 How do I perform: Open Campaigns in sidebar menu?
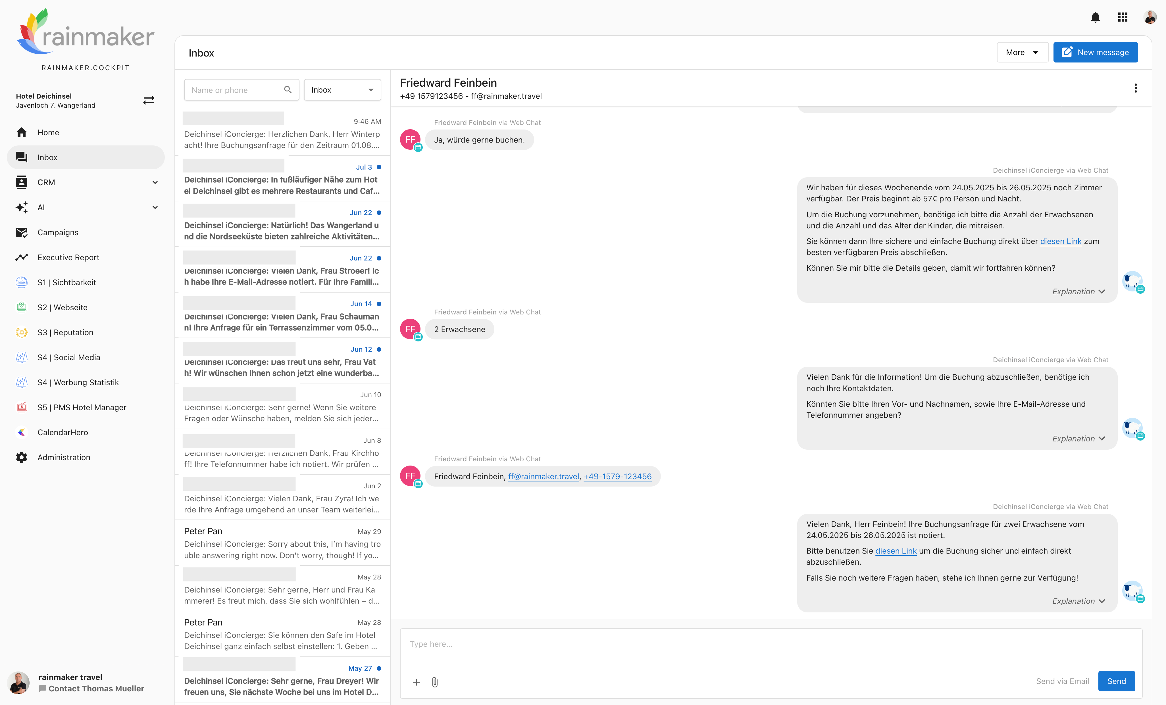[58, 232]
